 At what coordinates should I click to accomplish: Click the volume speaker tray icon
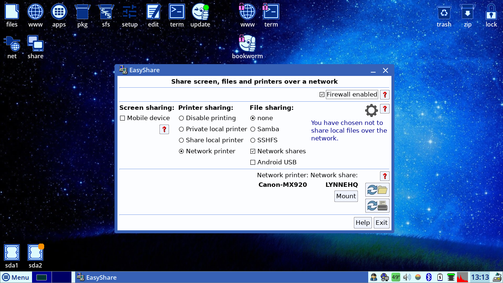[x=407, y=277]
